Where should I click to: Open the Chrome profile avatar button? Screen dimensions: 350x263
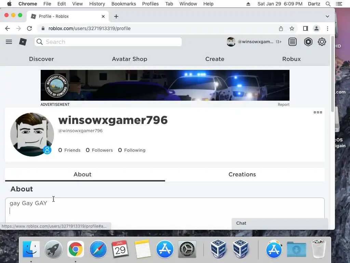[x=316, y=28]
